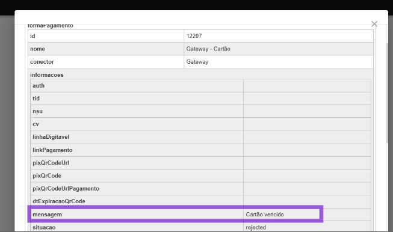Click the dtExpiracaoQrCode row label

pos(59,201)
